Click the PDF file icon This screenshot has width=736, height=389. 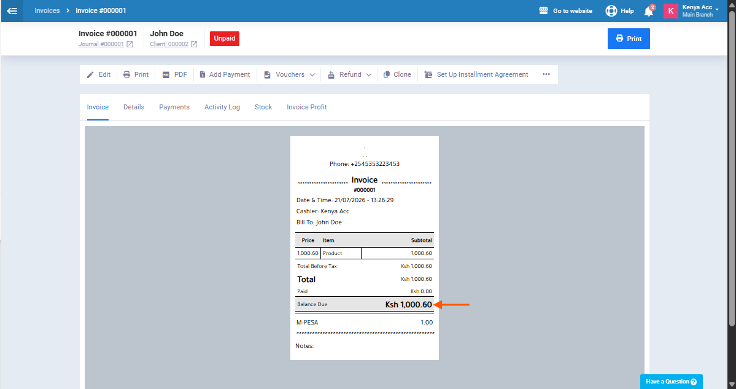tap(166, 75)
